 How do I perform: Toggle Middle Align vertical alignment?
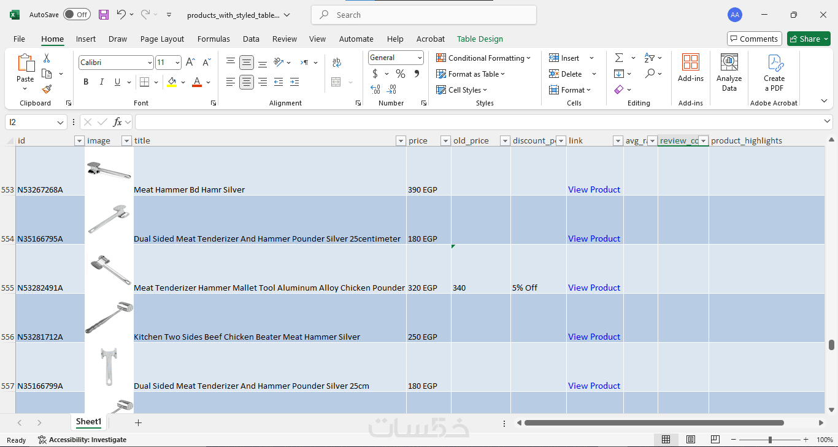tap(247, 63)
